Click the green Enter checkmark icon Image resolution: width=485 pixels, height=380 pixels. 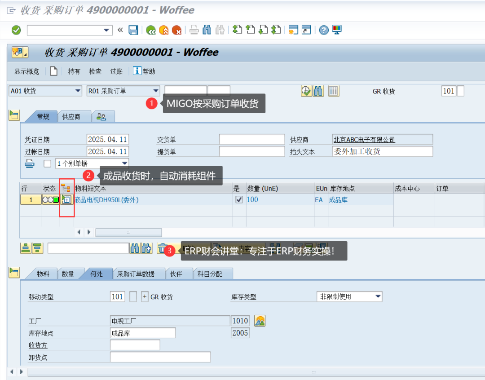click(x=16, y=30)
